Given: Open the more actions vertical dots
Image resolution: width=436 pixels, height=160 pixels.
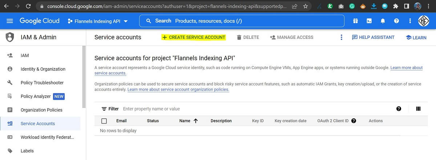Looking at the screenshot, I should coord(341,37).
